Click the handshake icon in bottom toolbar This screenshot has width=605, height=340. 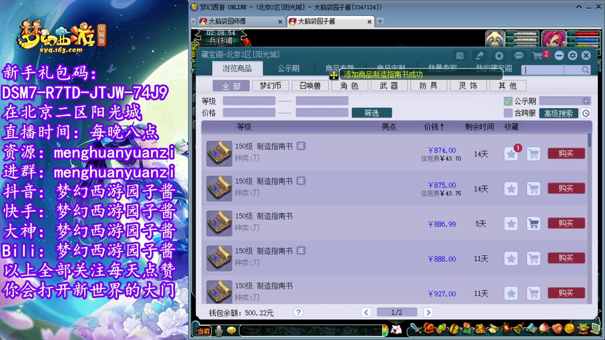(x=557, y=329)
